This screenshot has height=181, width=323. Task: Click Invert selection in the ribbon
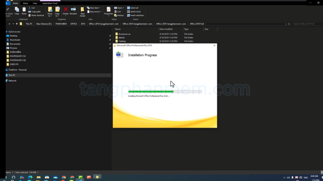[x=135, y=15]
